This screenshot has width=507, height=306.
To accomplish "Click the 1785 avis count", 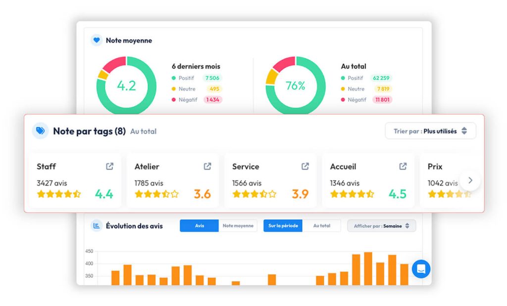I will click(x=149, y=183).
